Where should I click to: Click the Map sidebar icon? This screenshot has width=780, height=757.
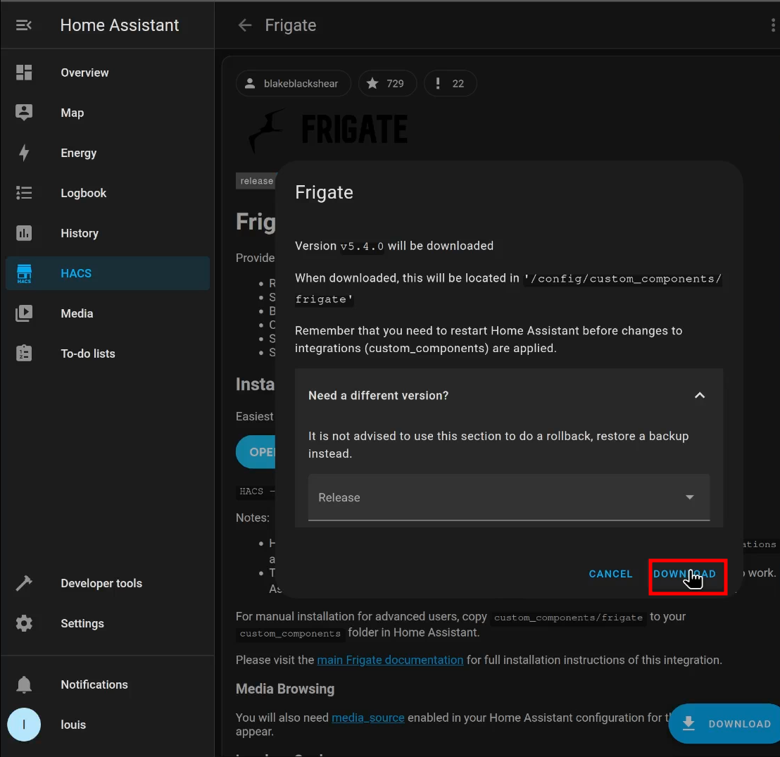pos(24,113)
